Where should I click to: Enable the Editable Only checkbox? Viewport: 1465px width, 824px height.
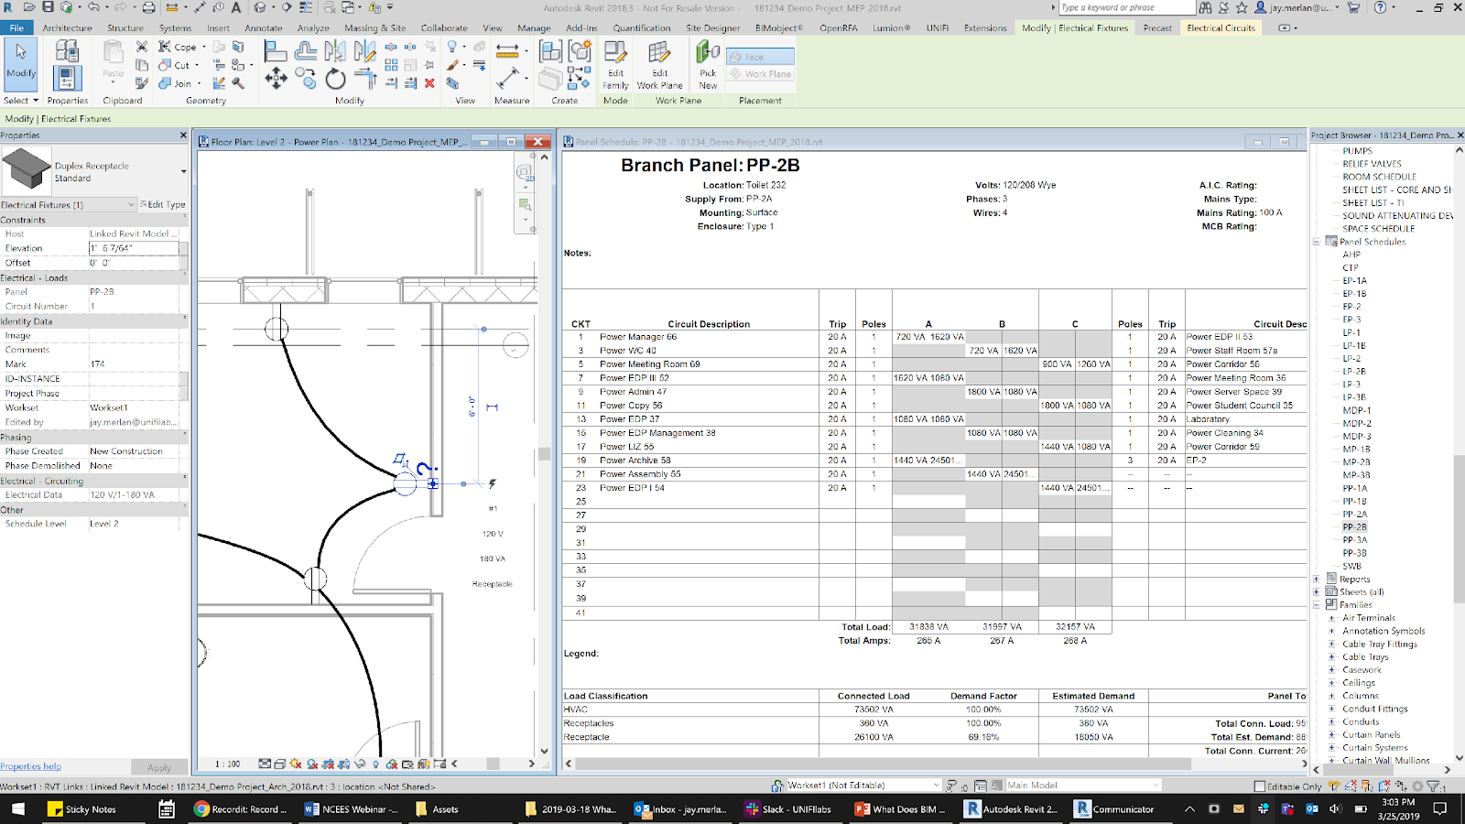[x=1260, y=786]
